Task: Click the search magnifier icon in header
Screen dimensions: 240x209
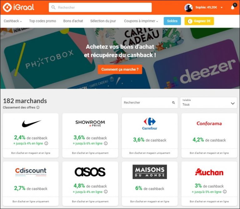Action: coord(53,8)
